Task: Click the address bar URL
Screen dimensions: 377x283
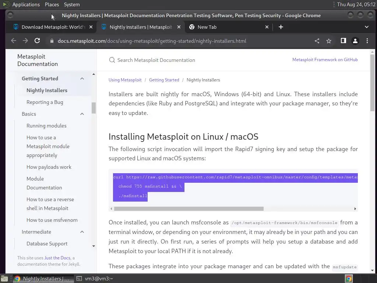Action: [152, 41]
